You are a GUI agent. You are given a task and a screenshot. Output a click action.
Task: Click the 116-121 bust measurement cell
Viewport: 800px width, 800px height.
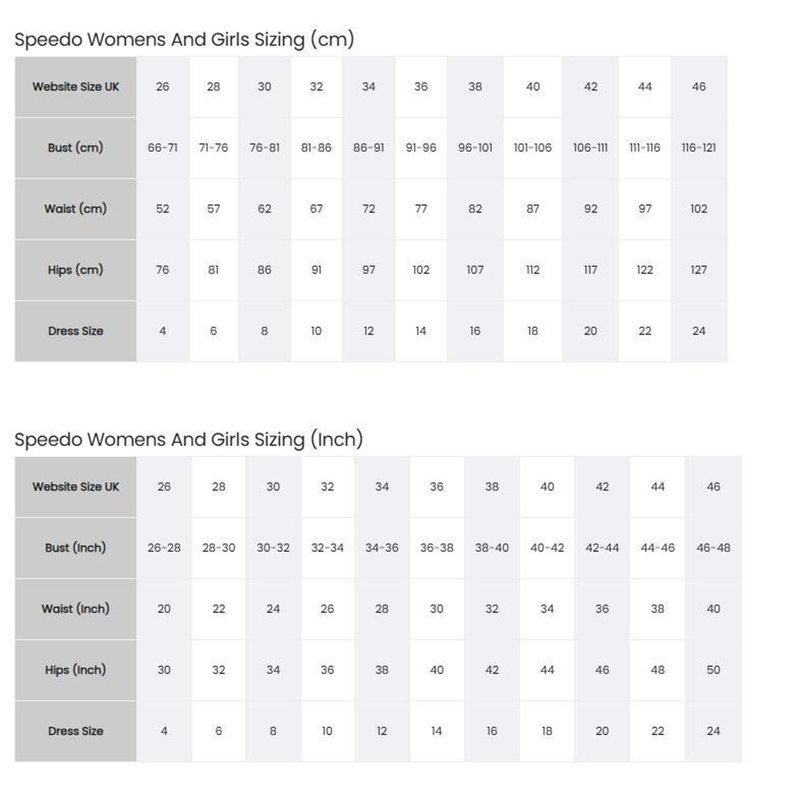(x=698, y=148)
